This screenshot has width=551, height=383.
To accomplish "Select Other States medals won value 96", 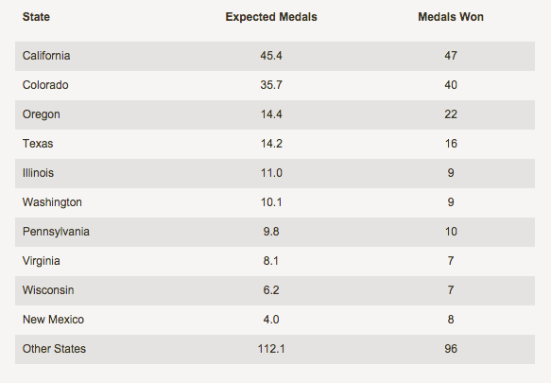I will pyautogui.click(x=451, y=349).
